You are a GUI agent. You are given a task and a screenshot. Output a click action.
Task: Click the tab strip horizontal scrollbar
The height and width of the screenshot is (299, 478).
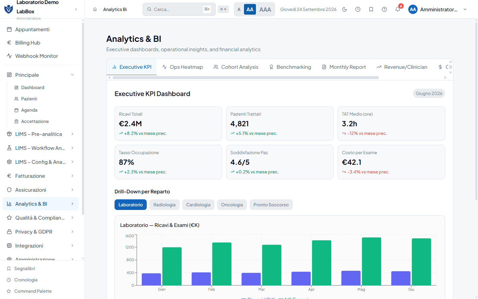(246, 77)
